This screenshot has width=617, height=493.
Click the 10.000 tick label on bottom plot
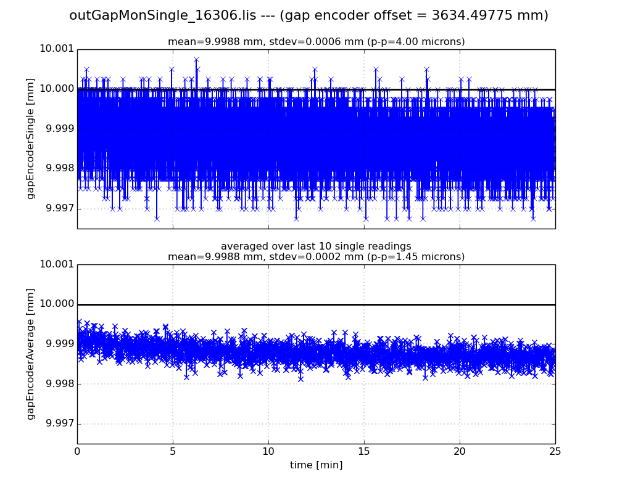[56, 304]
